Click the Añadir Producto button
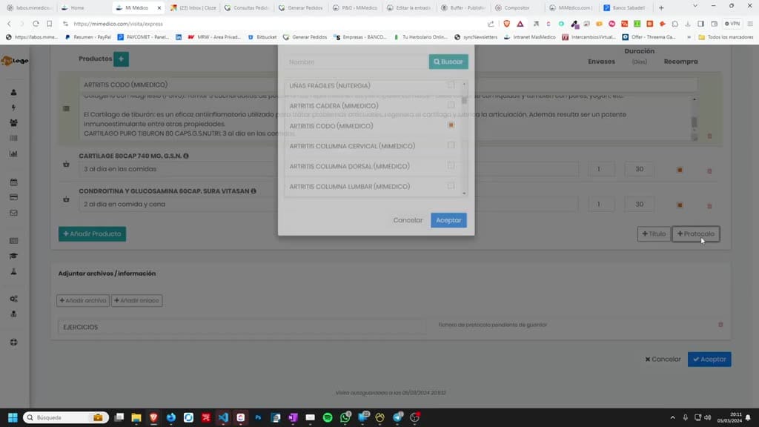 pos(92,234)
